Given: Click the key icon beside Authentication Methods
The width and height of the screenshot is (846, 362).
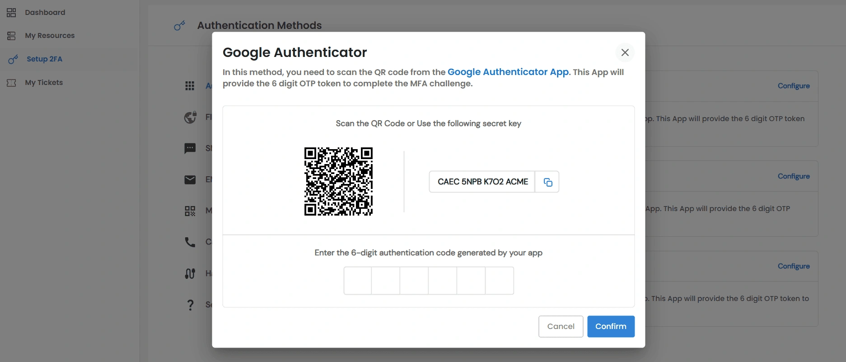Looking at the screenshot, I should [179, 26].
